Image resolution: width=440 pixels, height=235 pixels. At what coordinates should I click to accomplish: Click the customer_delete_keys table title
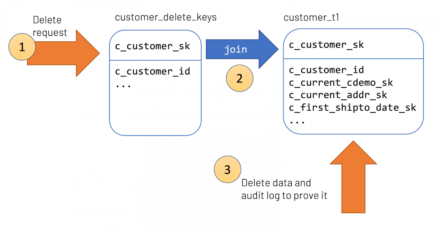coord(166,17)
